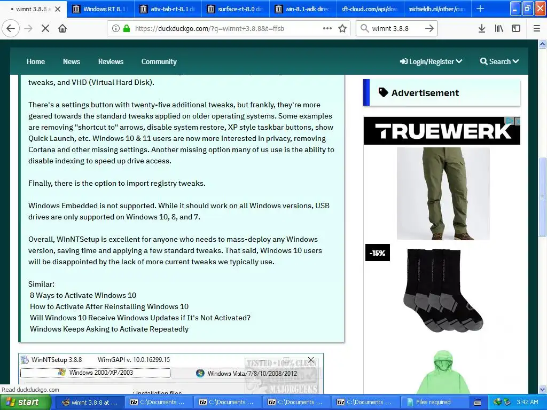This screenshot has width=547, height=410.
Task: Select Windows 2000/XP/2003 tab in screenshot
Action: (x=95, y=373)
